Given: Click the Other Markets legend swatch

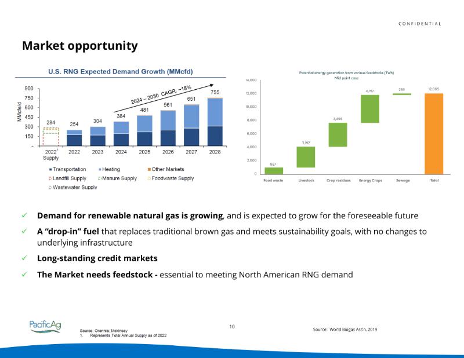Looking at the screenshot, I should pyautogui.click(x=147, y=169).
